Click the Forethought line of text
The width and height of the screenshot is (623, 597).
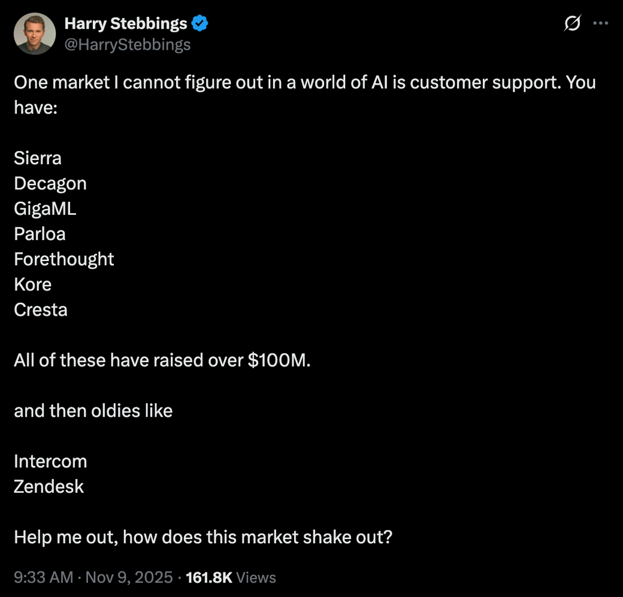64,259
